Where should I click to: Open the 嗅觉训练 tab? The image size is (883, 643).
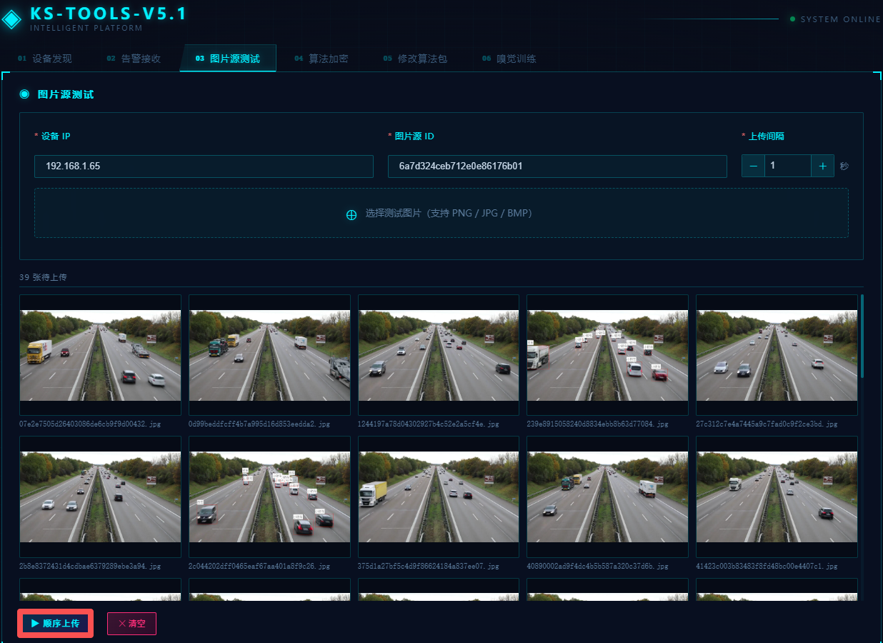tap(509, 59)
